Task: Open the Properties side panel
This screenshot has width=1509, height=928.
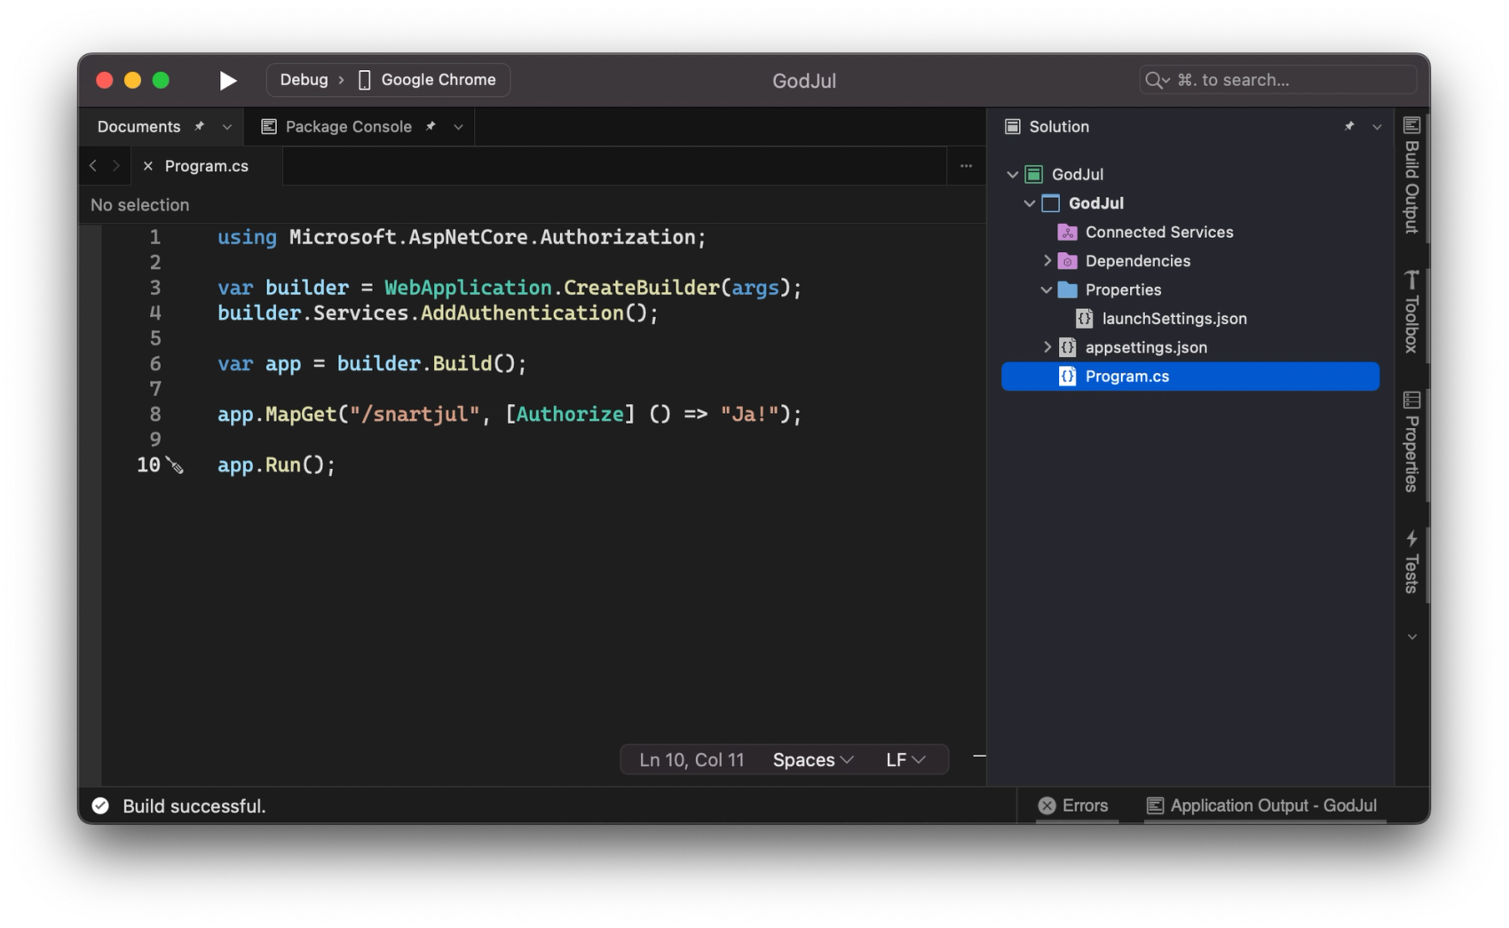Action: [x=1411, y=441]
